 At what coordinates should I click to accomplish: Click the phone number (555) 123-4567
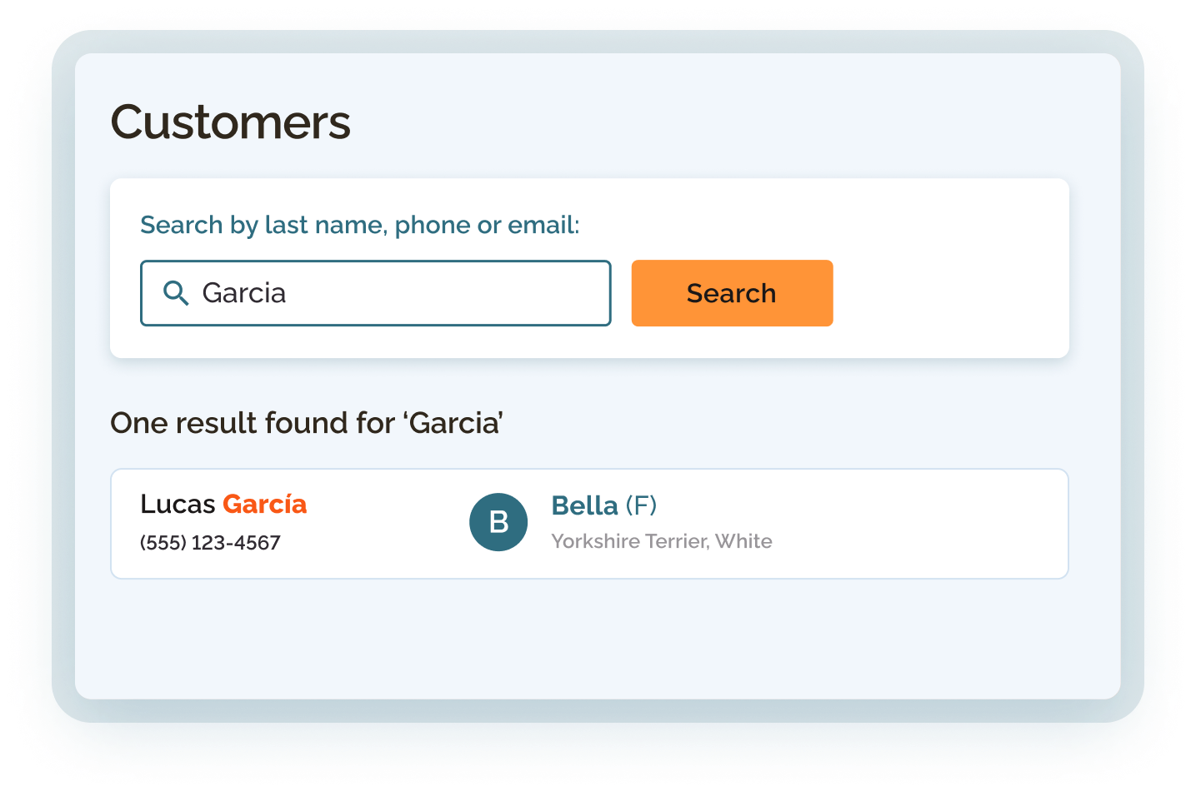(x=210, y=543)
